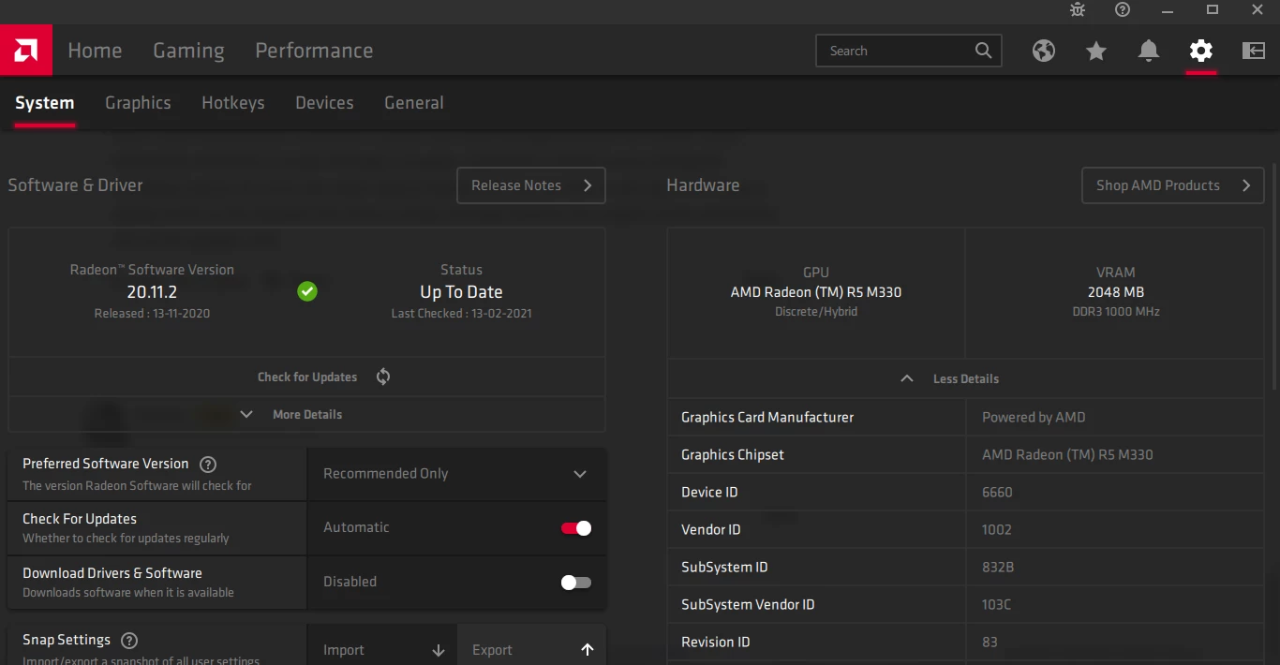This screenshot has height=665, width=1280.
Task: Open the bug report tool icon
Action: 1078,10
